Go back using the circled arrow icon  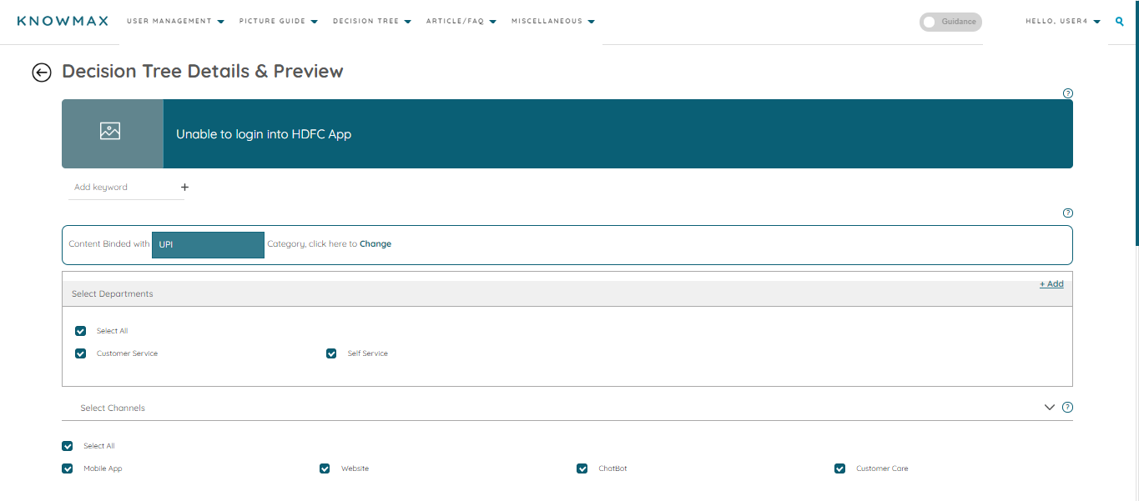[42, 73]
